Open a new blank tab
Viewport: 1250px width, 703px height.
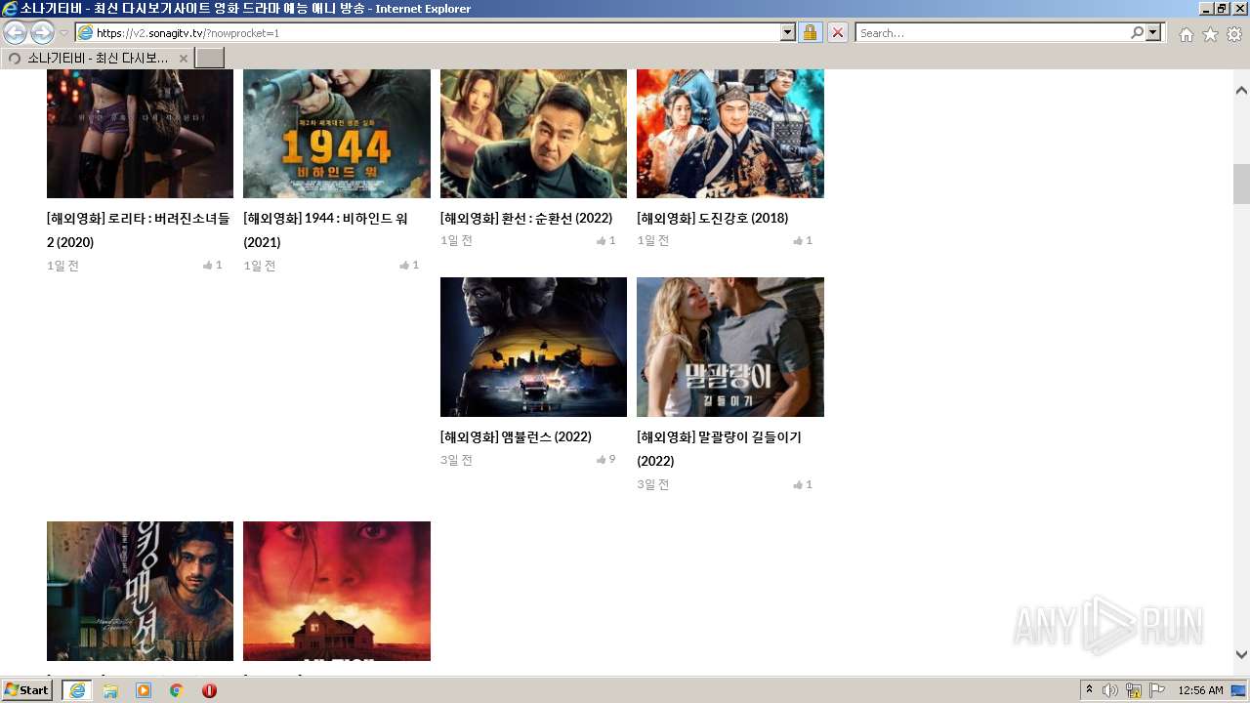coord(210,59)
